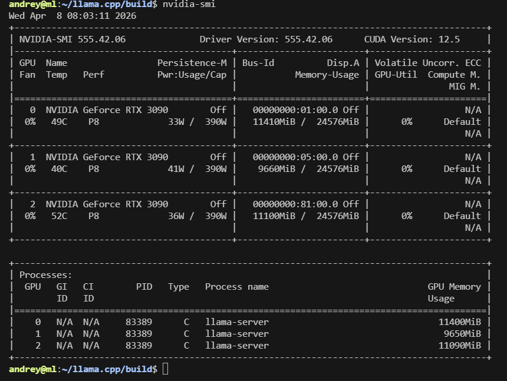Click the 'PID' column header
Image resolution: width=507 pixels, height=381 pixels.
point(144,287)
